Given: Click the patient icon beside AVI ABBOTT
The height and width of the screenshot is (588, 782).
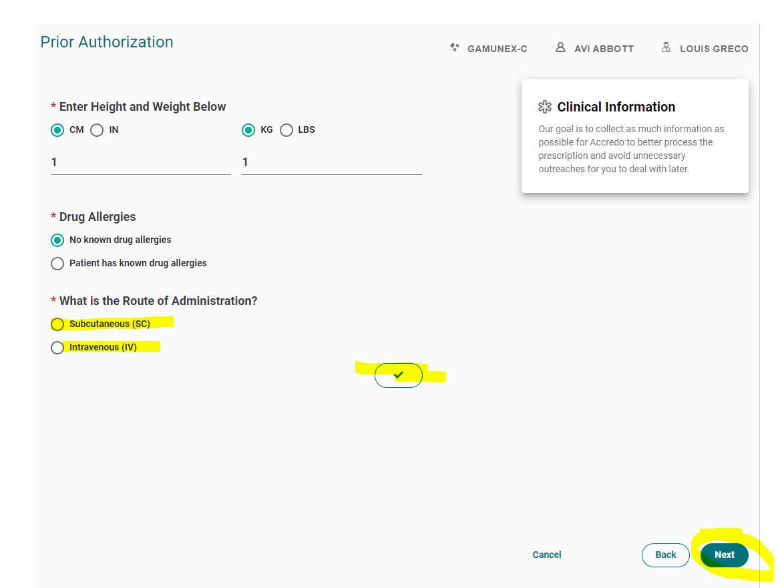Looking at the screenshot, I should click(560, 47).
